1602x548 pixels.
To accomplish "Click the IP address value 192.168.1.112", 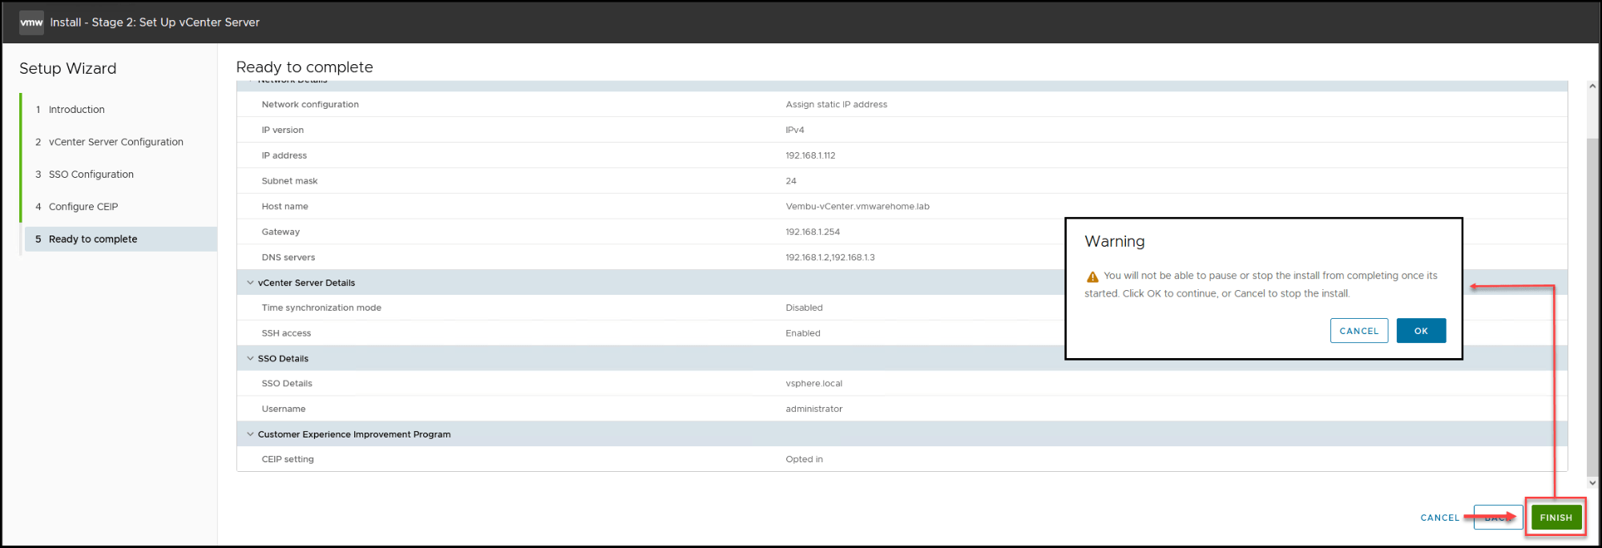I will [x=810, y=155].
